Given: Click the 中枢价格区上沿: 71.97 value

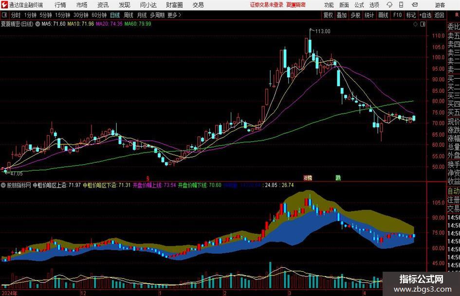Looking at the screenshot, I should 56,185.
